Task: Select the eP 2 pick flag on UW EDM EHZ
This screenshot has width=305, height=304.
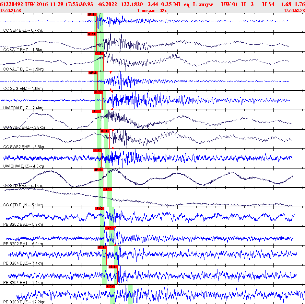Action: click(x=98, y=92)
